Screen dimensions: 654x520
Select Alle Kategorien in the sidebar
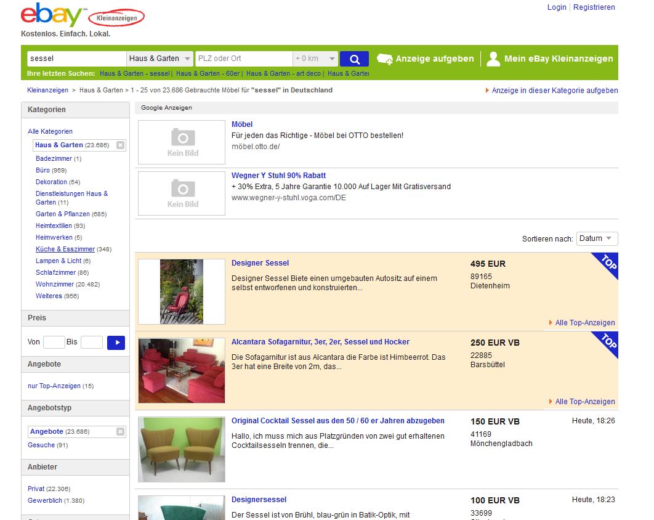(x=50, y=131)
